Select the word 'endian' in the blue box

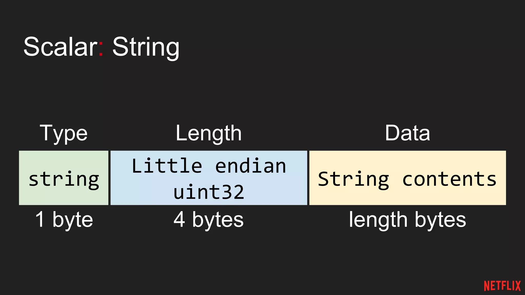click(x=250, y=166)
